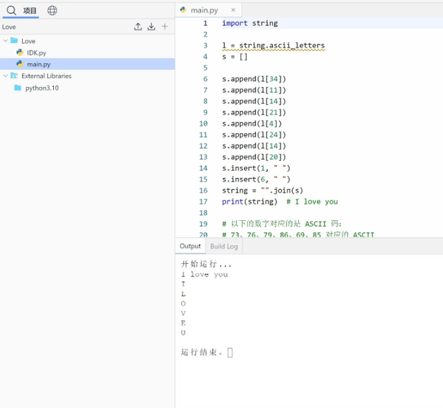Image resolution: width=443 pixels, height=408 pixels.
Task: Switch to the Build Log tab
Action: (x=224, y=247)
